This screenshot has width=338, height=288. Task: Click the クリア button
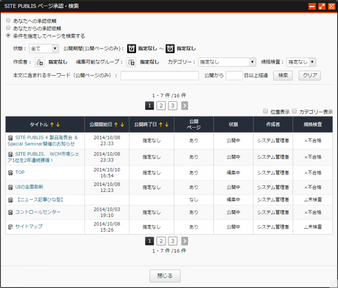click(x=310, y=76)
